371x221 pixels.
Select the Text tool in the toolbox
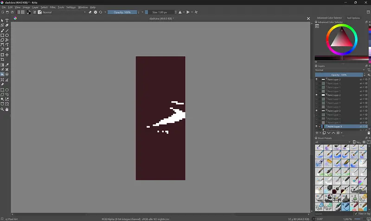(x=7, y=21)
